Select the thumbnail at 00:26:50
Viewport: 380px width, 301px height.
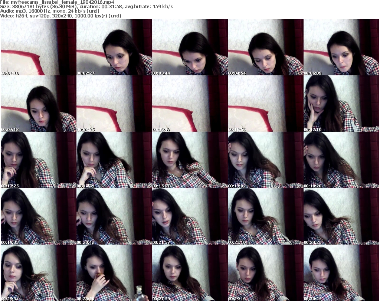114,273
